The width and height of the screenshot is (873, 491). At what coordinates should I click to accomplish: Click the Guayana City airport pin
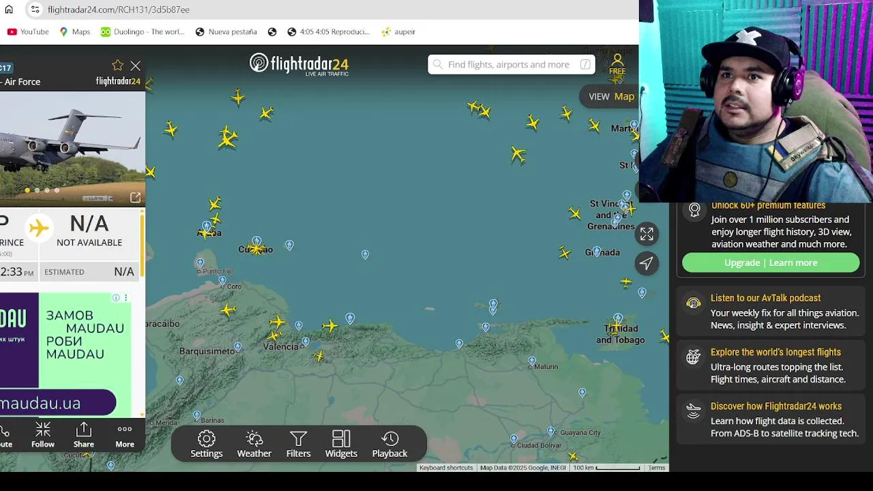(x=550, y=432)
